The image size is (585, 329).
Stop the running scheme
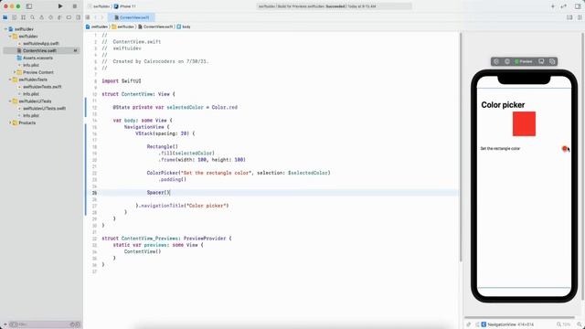click(x=75, y=6)
